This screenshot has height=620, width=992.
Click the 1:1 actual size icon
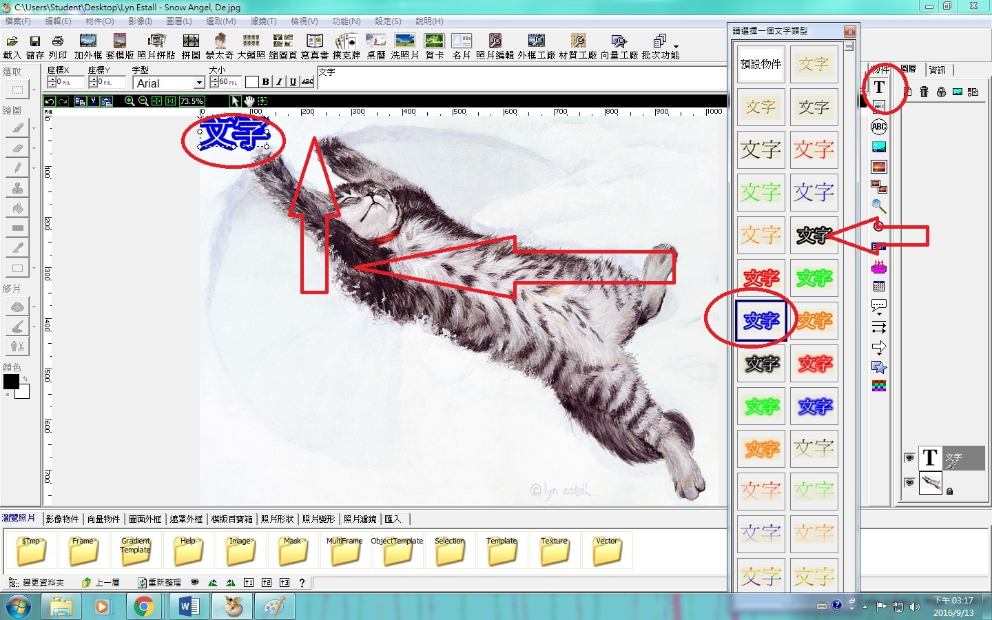coord(170,101)
